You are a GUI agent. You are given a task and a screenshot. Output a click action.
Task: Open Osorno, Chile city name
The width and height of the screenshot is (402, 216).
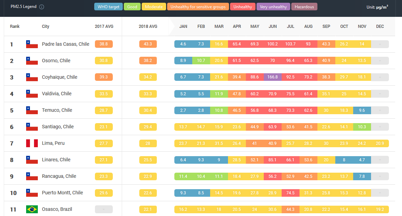[x=56, y=61]
